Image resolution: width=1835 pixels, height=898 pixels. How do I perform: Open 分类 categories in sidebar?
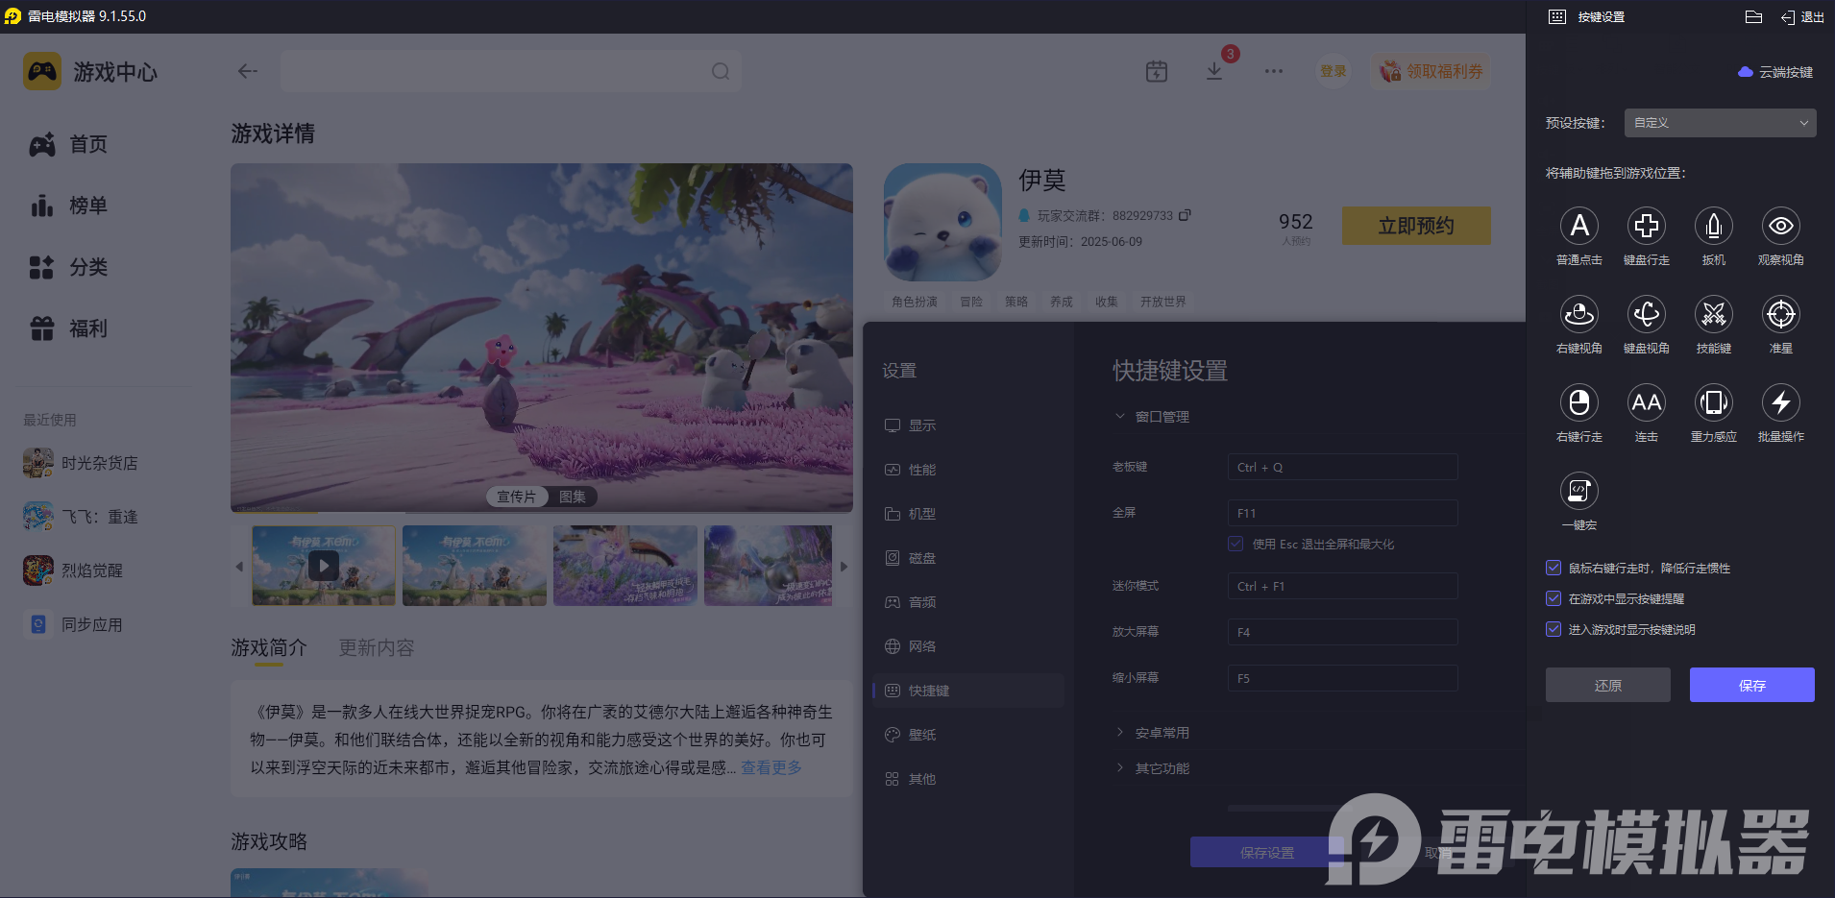[x=69, y=267]
